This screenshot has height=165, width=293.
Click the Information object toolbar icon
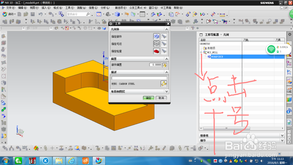(x=61, y=14)
